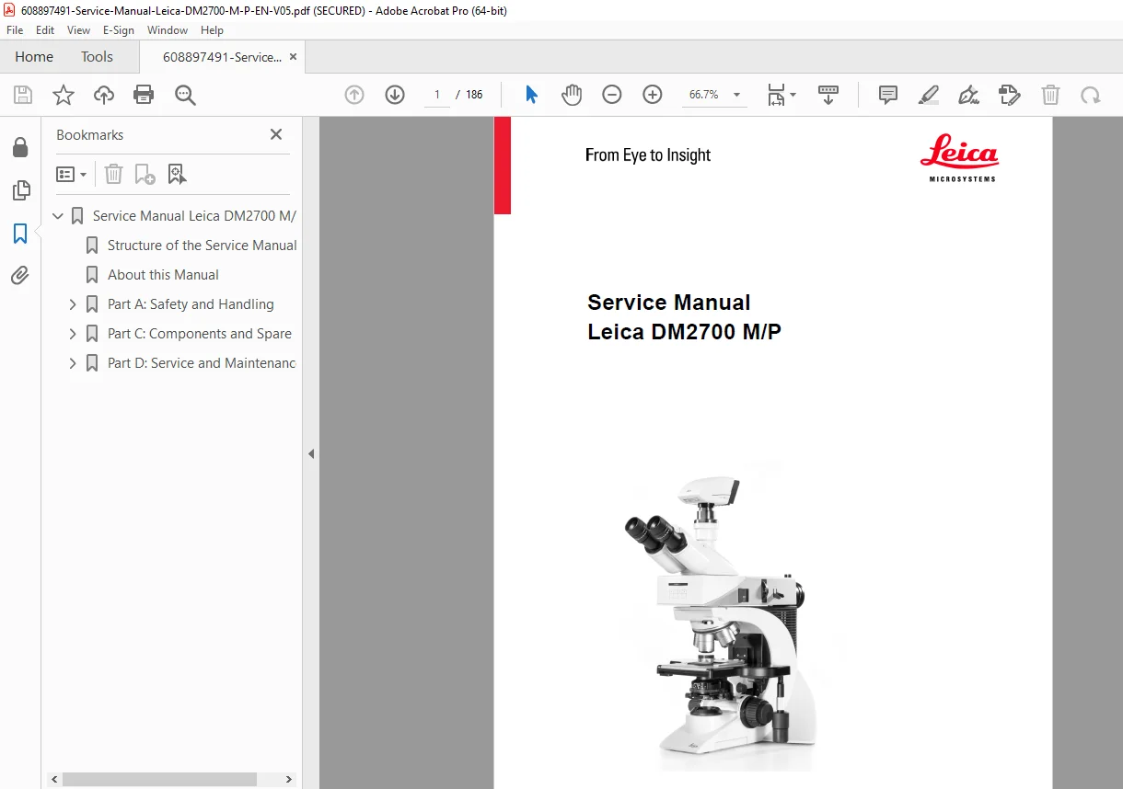Open the E-Sign menu
The image size is (1123, 789).
119,30
